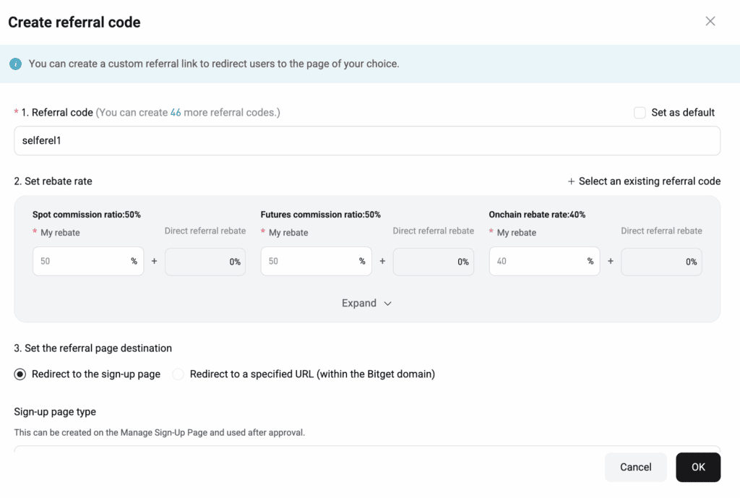
Task: Click the chevron arrow beside Expand
Action: (388, 304)
